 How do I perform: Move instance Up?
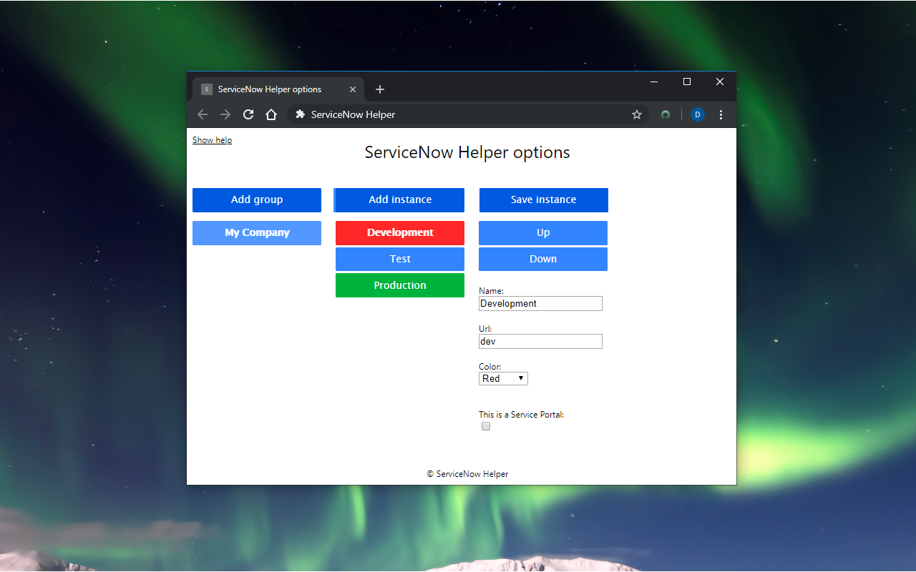(x=543, y=233)
